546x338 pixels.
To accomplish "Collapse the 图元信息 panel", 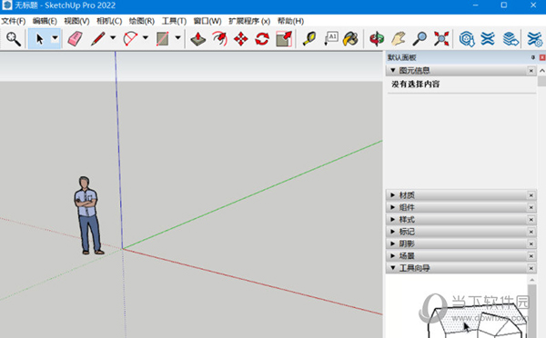I will 393,70.
